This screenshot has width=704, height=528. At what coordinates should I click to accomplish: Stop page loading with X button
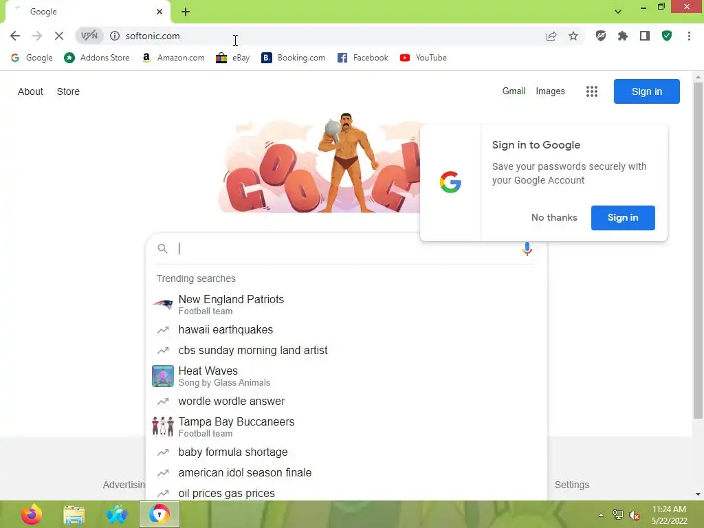(x=59, y=36)
